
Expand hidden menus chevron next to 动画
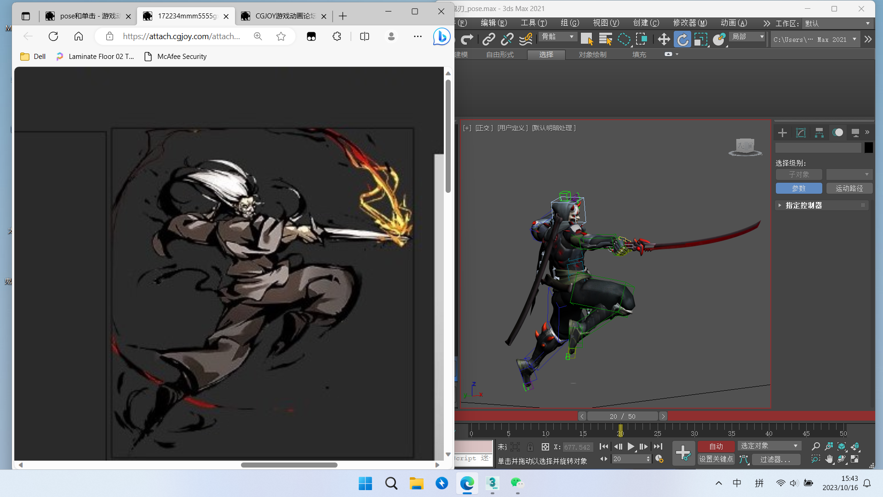[766, 23]
